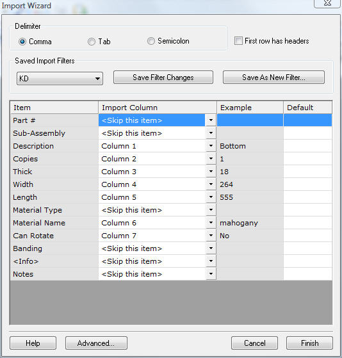This screenshot has height=358, width=342.
Task: Click Save Filter Changes button
Action: pyautogui.click(x=163, y=77)
